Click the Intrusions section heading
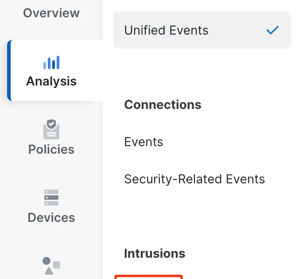The width and height of the screenshot is (302, 279). pos(155,254)
